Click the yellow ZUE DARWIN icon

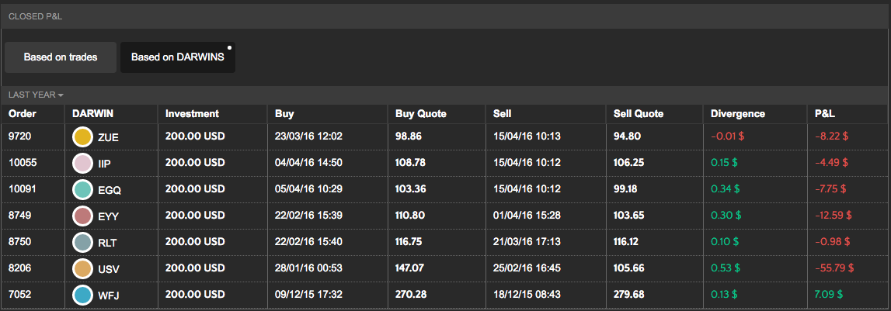(x=82, y=137)
